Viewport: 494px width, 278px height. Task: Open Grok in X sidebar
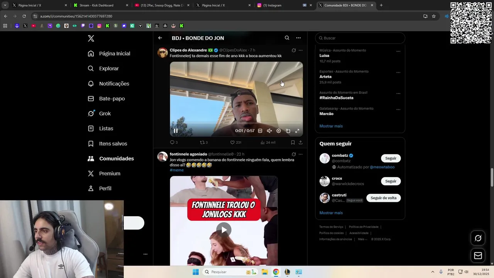99,114
